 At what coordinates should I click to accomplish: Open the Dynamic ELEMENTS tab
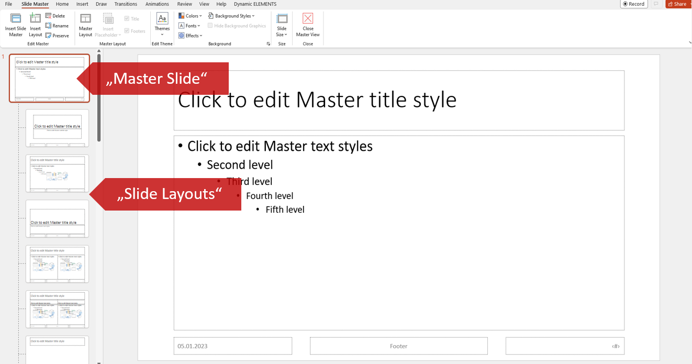[x=255, y=4]
